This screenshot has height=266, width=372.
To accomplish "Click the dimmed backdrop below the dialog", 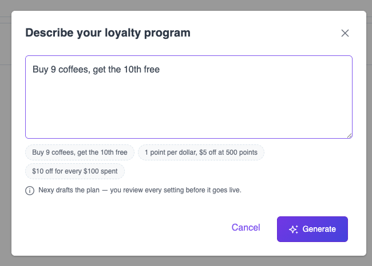I will pyautogui.click(x=186, y=261).
